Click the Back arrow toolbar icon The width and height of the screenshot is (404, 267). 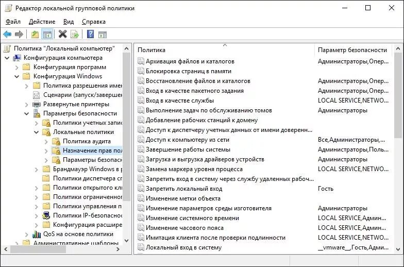(x=7, y=35)
